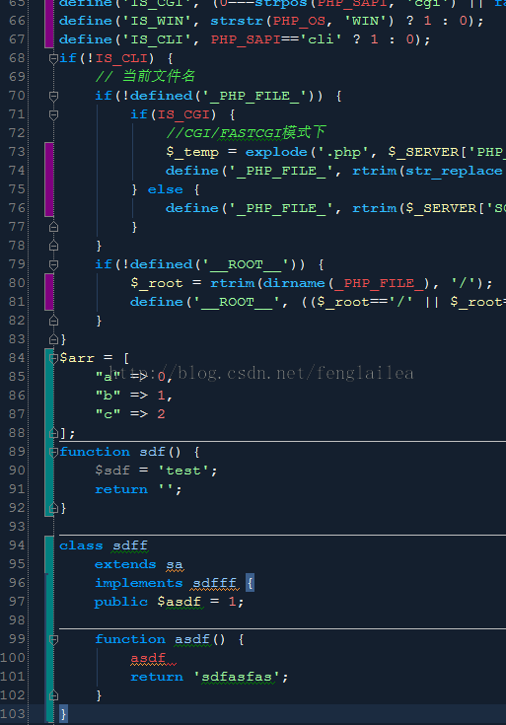Collapse function asdf() on line 99
The image size is (506, 725).
pos(53,639)
